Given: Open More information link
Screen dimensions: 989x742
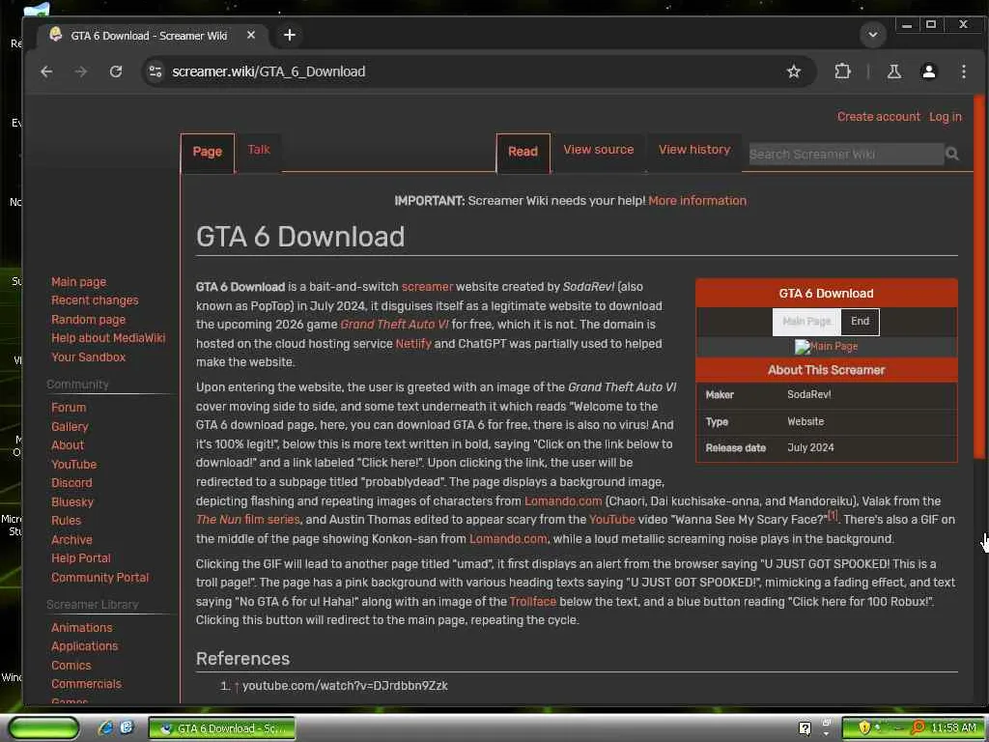Looking at the screenshot, I should [x=697, y=201].
